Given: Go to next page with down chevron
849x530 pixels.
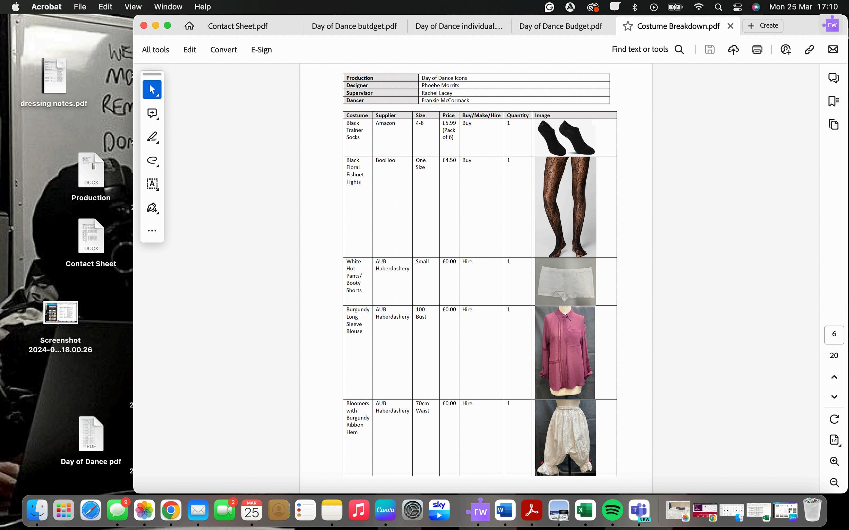Looking at the screenshot, I should tap(834, 397).
